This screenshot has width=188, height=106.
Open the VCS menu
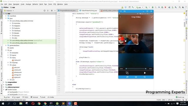pyautogui.click(x=55, y=4)
